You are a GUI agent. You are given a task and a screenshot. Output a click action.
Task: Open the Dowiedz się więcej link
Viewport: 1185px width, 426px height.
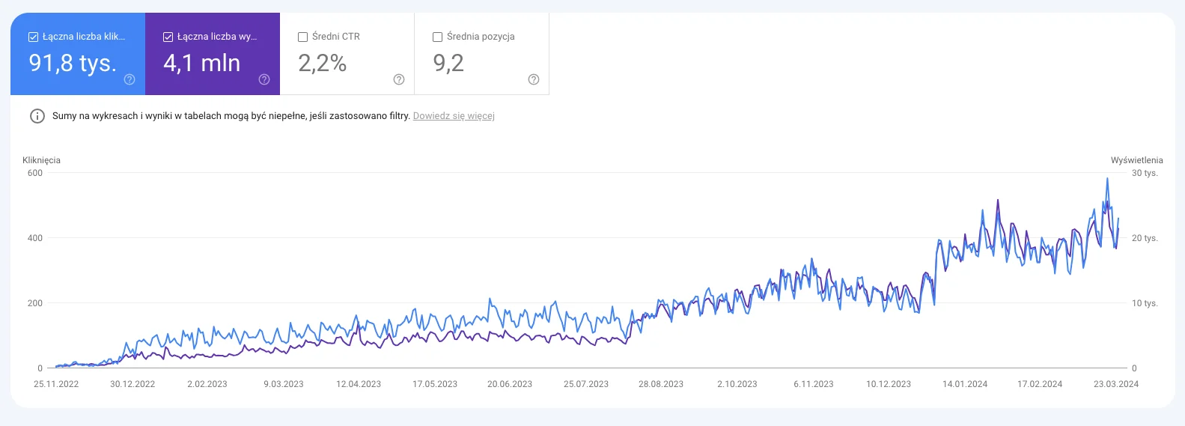[x=454, y=116]
